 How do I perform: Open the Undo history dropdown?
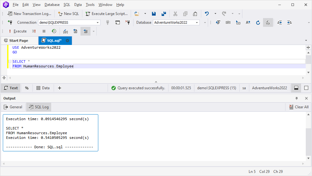pos(215,14)
